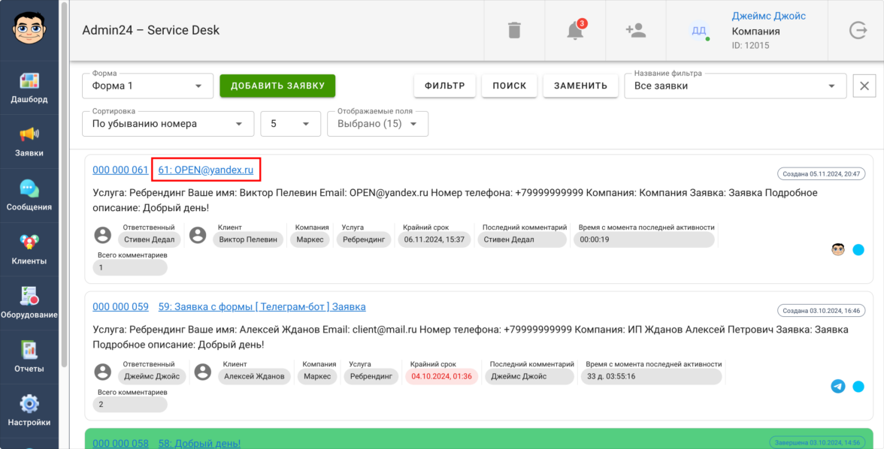Clear the filter with the X button
884x449 pixels.
pyautogui.click(x=864, y=86)
